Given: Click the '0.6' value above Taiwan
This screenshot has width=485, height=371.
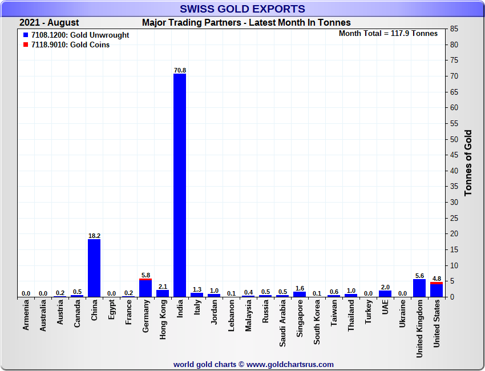Looking at the screenshot, I should click(x=334, y=292).
